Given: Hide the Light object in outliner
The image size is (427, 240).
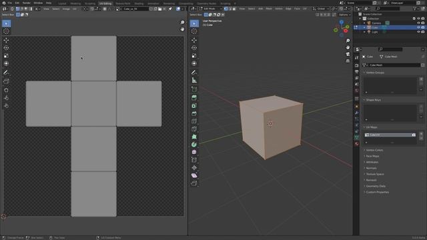Looking at the screenshot, I should click(x=418, y=32).
